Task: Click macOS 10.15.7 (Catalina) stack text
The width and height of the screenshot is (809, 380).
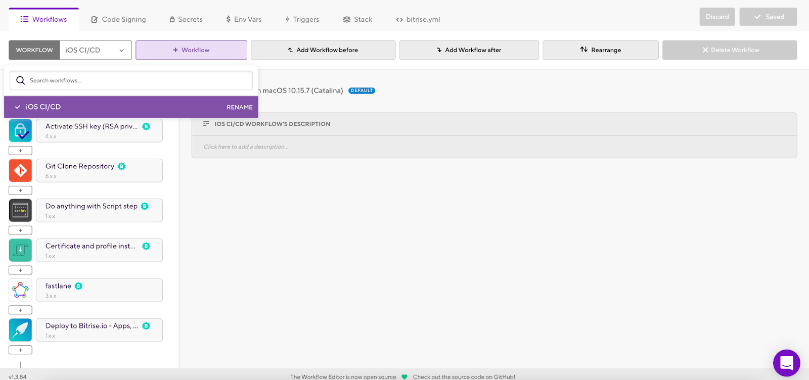Action: point(302,91)
